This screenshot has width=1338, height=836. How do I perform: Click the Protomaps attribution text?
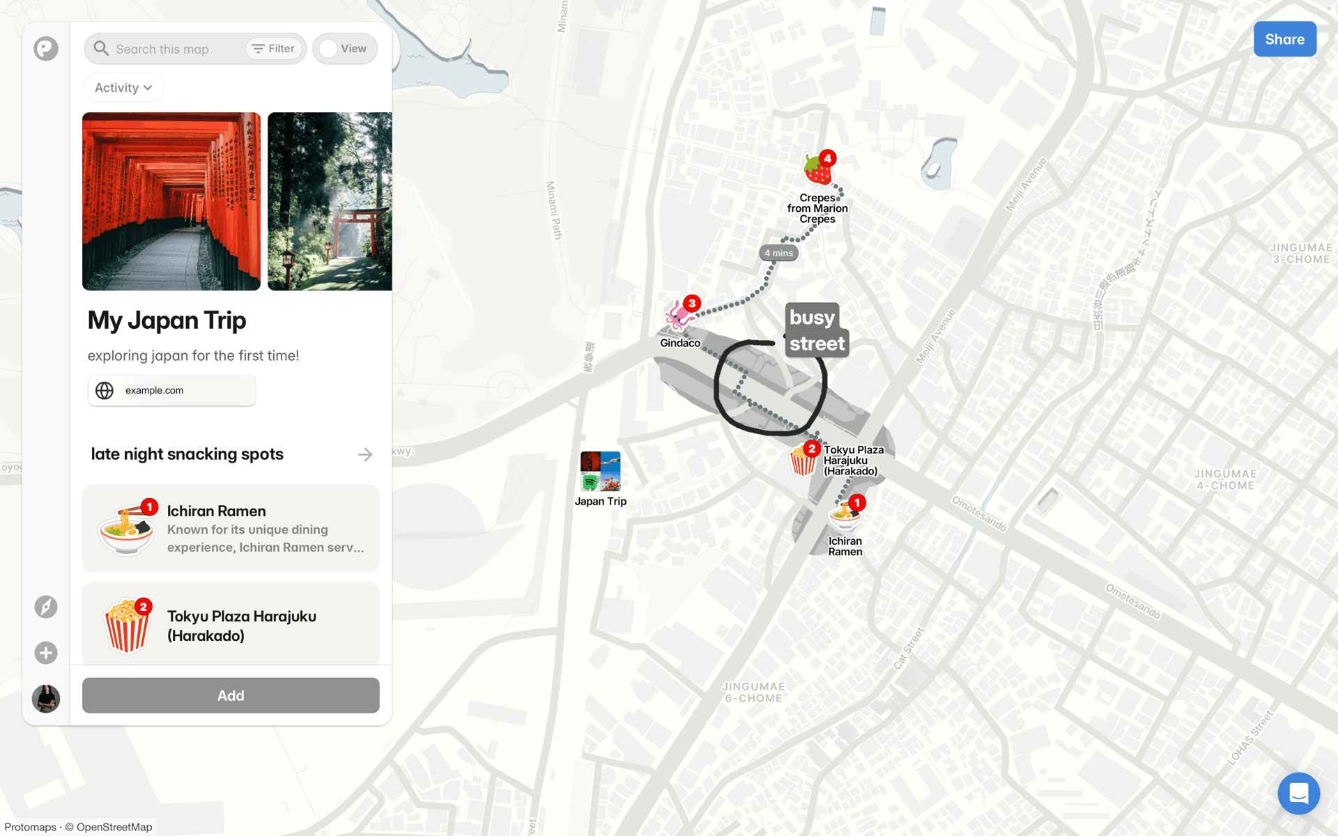tap(30, 827)
